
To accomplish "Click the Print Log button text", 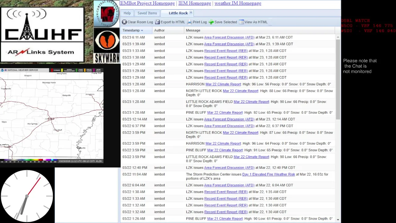I will coord(200,22).
